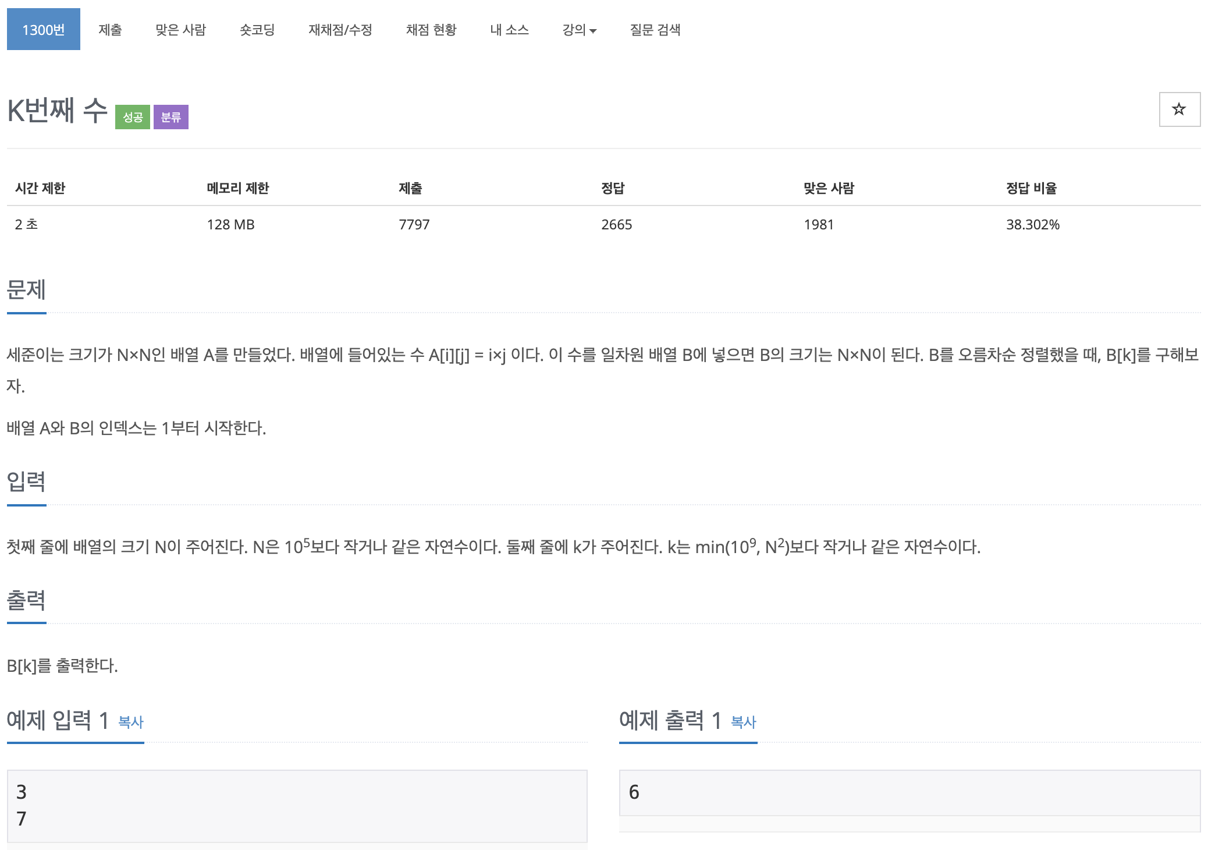This screenshot has width=1208, height=850.
Task: Click the star favorite icon button
Action: [1179, 109]
